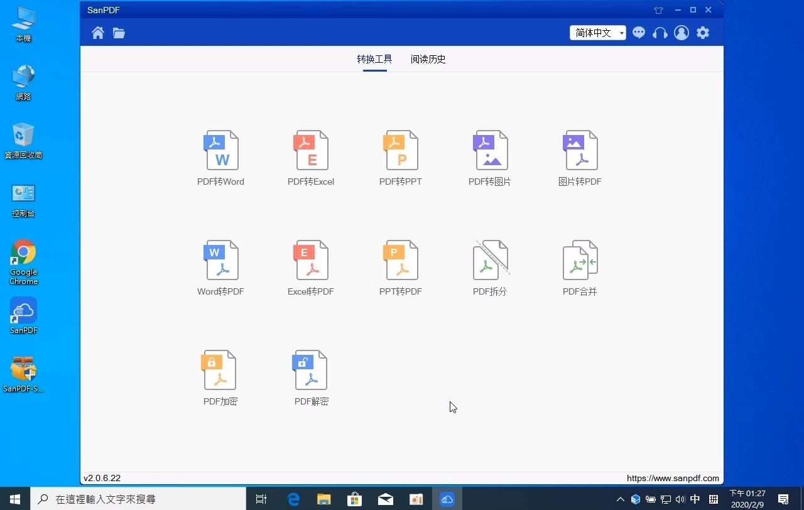Show hidden tray icons chevron
Screen dimensions: 804x510
click(621, 499)
